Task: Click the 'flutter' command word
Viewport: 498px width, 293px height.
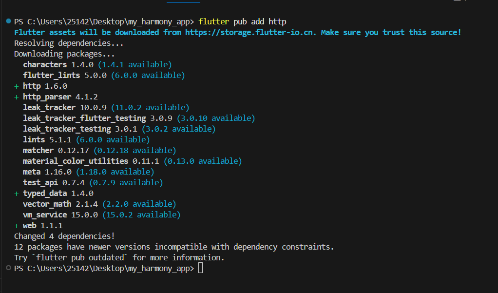Action: [x=214, y=21]
